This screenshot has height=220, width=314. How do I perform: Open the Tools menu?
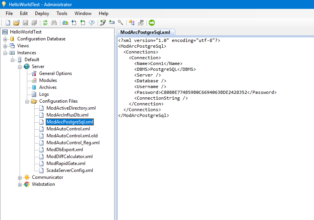pos(62,13)
